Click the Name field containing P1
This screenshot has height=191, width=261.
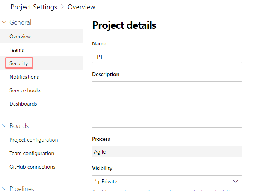coord(167,57)
